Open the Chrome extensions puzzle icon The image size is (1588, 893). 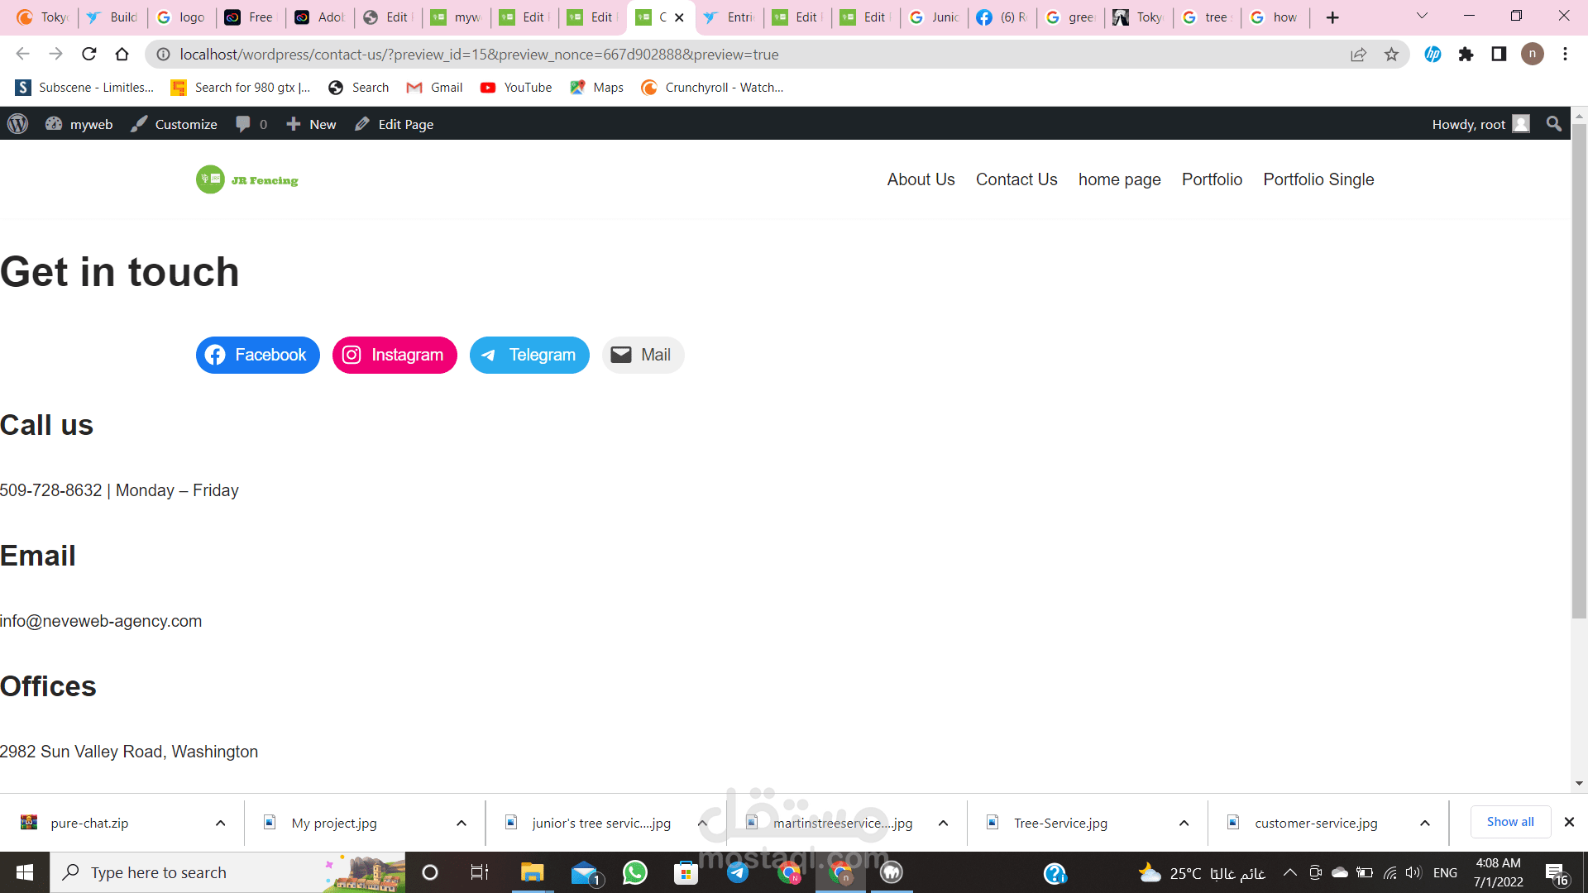[1466, 55]
